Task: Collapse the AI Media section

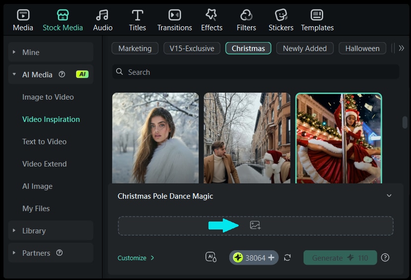Action: 14,74
